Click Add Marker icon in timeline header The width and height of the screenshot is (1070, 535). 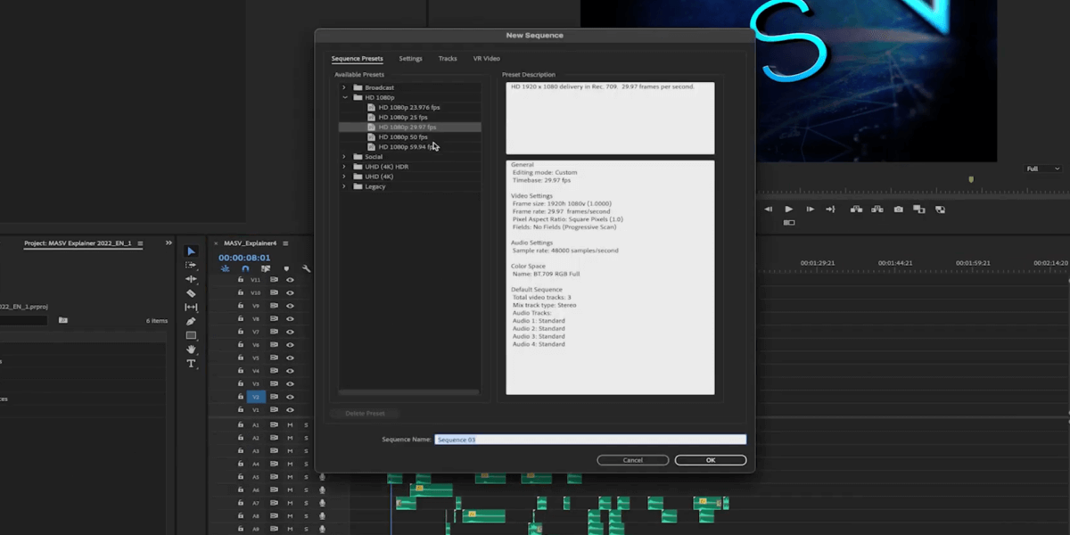pyautogui.click(x=286, y=268)
